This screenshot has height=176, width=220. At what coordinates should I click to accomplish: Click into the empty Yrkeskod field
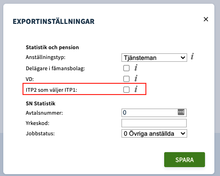[154, 123]
